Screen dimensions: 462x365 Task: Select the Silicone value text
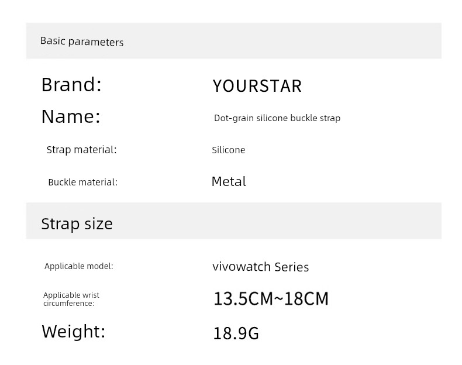(x=229, y=150)
